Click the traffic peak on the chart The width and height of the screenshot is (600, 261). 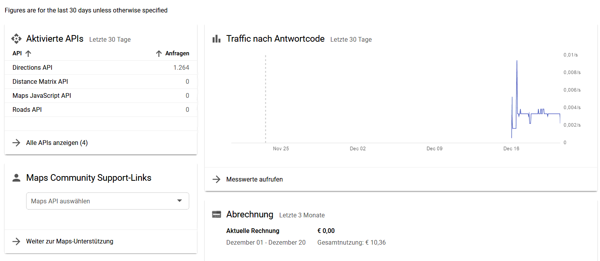[517, 61]
